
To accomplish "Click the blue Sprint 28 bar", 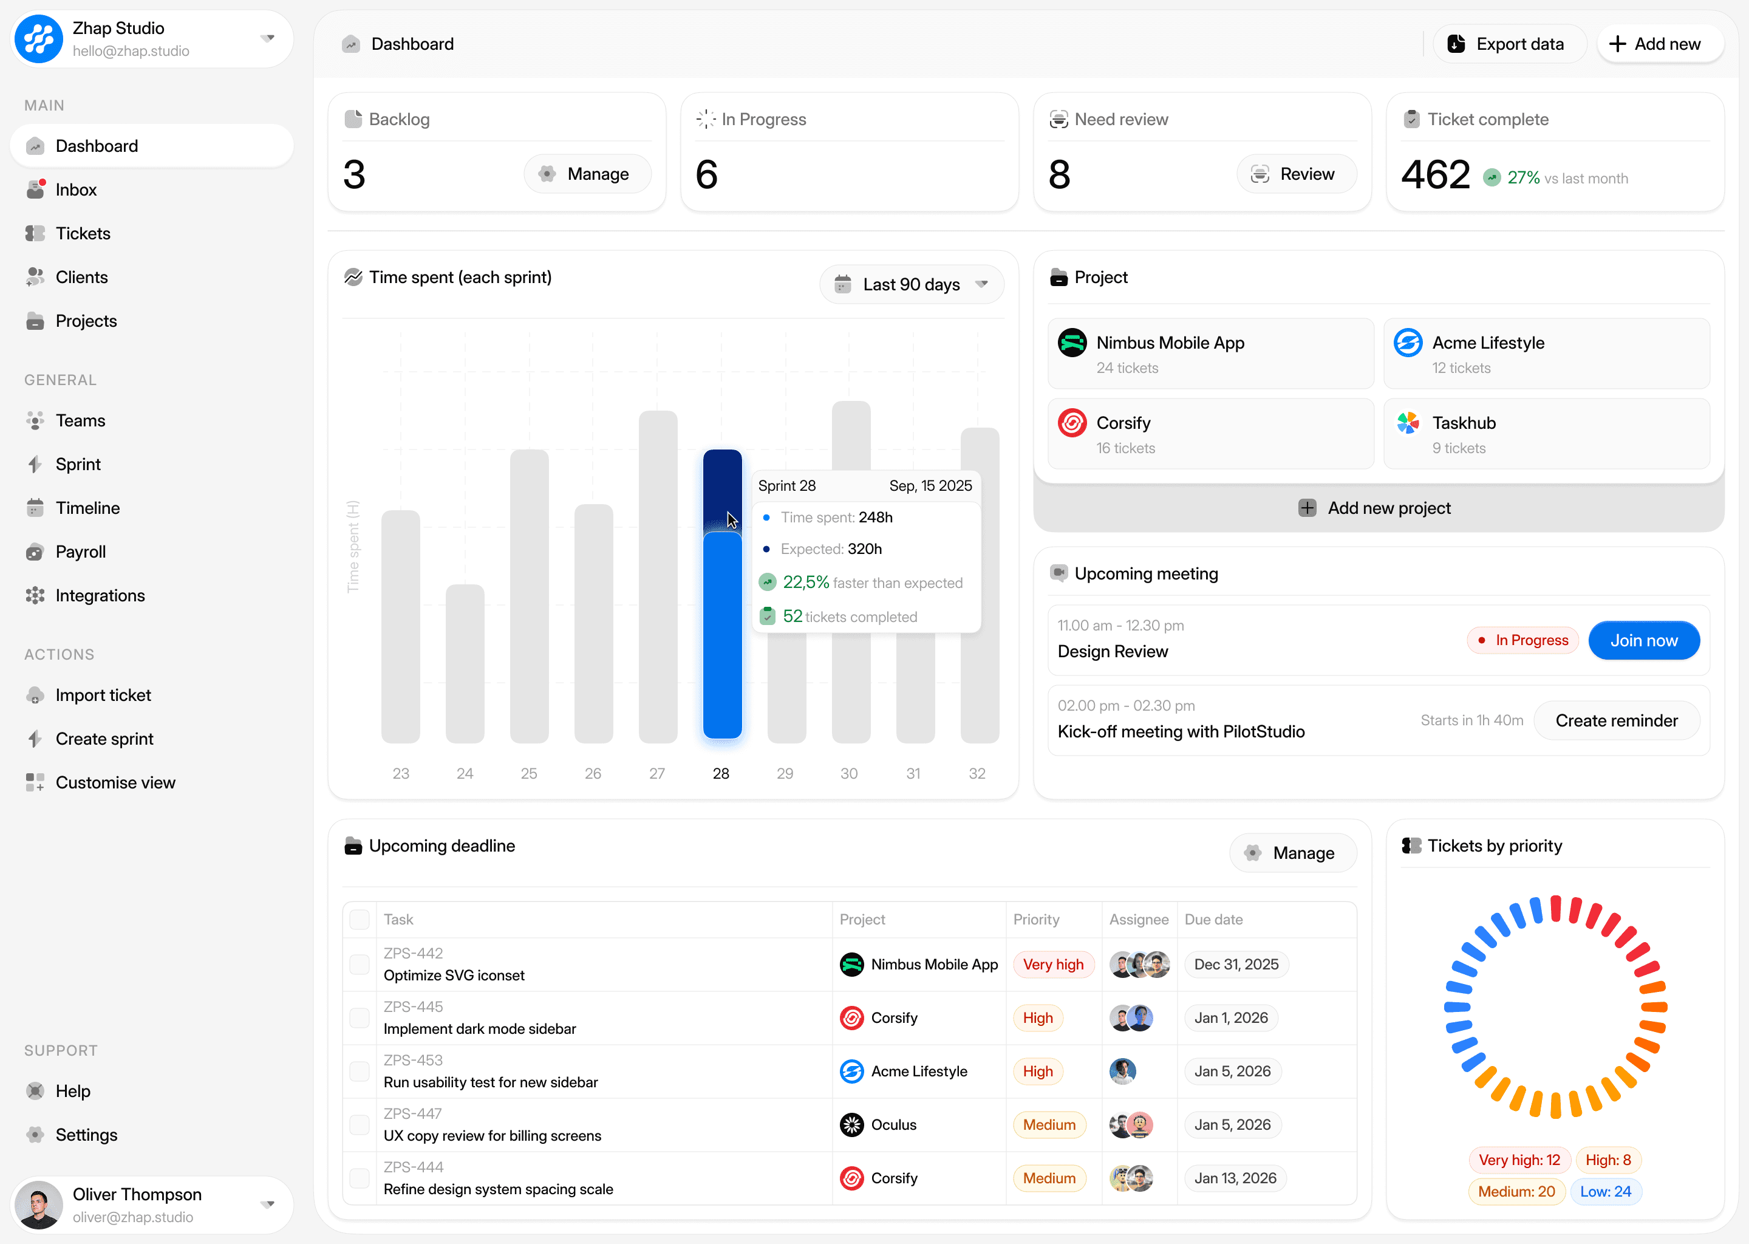I will (721, 636).
